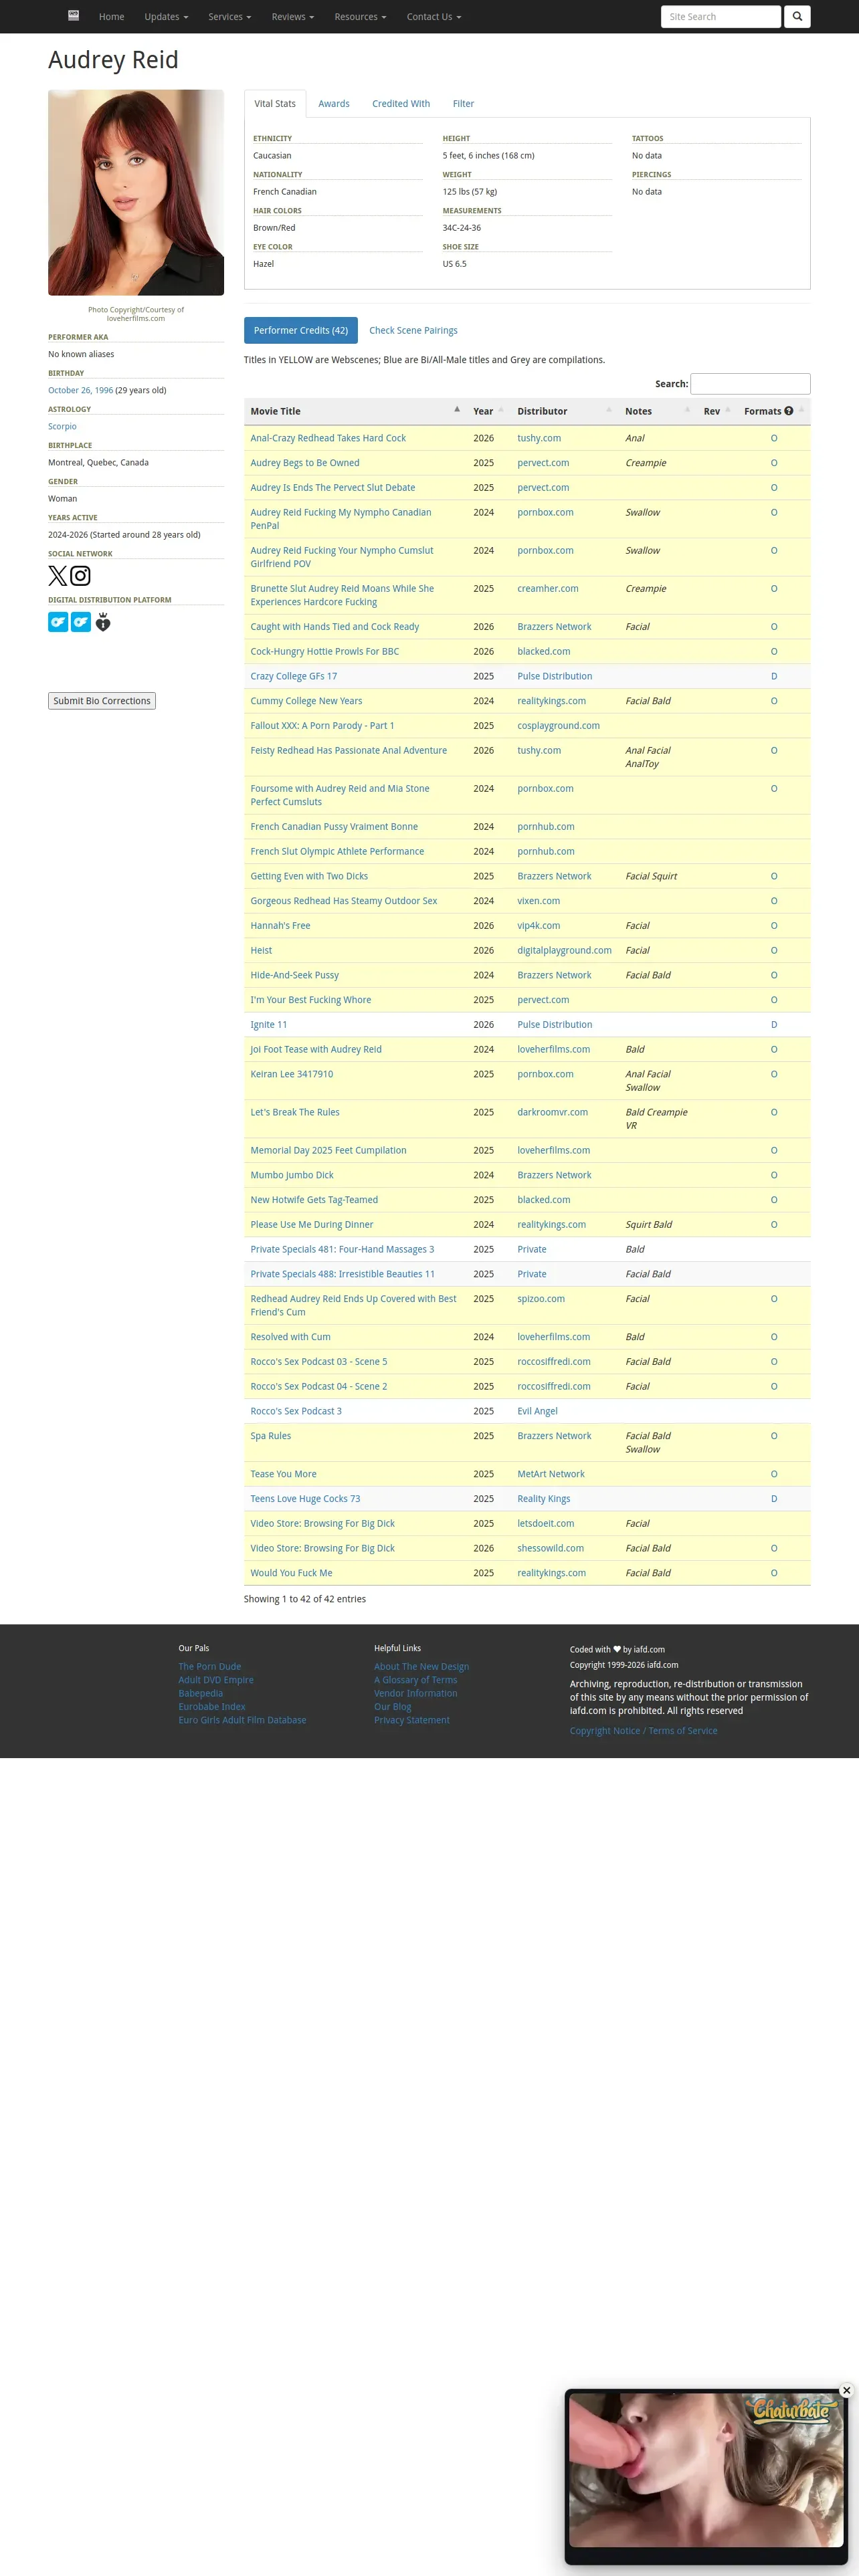Sort table by Distributor column
Screen dimensions: 859x2576
pos(564,411)
